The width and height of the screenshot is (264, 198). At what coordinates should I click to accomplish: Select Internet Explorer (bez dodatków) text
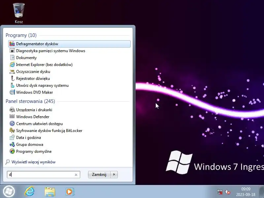(44, 65)
